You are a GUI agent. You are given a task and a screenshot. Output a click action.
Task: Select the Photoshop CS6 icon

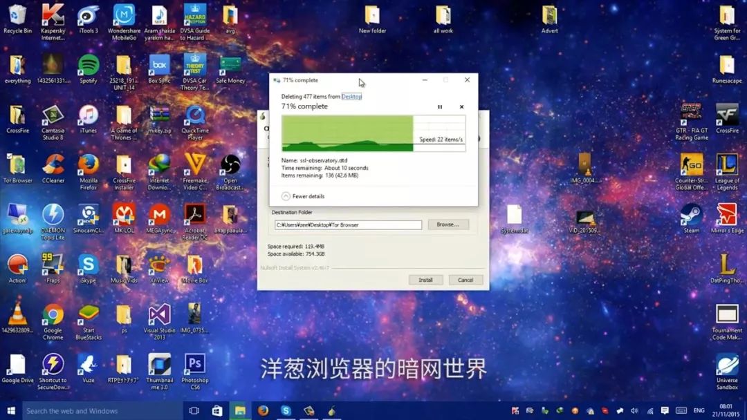pyautogui.click(x=195, y=372)
